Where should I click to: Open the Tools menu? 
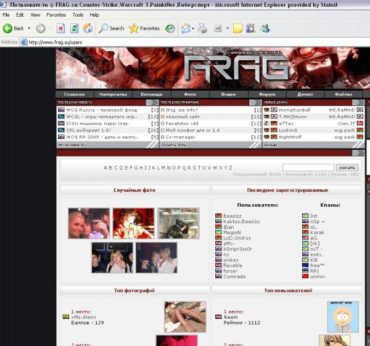pos(78,15)
